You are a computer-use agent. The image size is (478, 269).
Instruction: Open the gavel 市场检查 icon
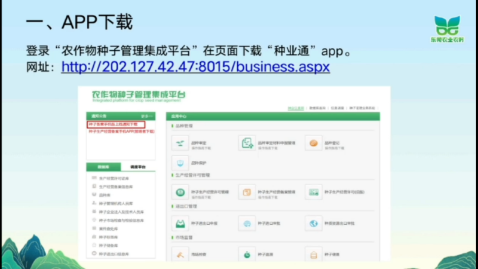tap(180, 255)
